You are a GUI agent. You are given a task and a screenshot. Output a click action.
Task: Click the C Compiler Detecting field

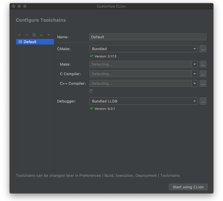tap(140, 74)
